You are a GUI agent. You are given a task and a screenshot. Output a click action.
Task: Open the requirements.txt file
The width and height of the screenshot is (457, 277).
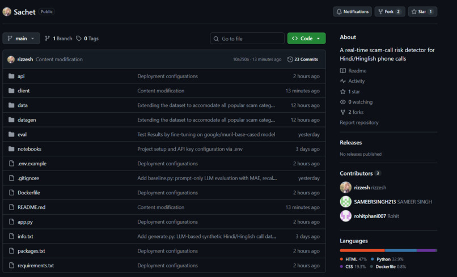(x=36, y=265)
